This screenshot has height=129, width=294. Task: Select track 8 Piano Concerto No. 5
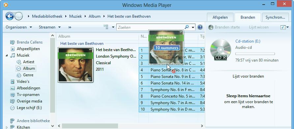click(x=172, y=96)
